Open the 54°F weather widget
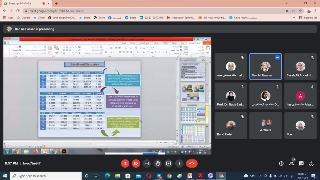The width and height of the screenshot is (320, 180). [x=249, y=176]
